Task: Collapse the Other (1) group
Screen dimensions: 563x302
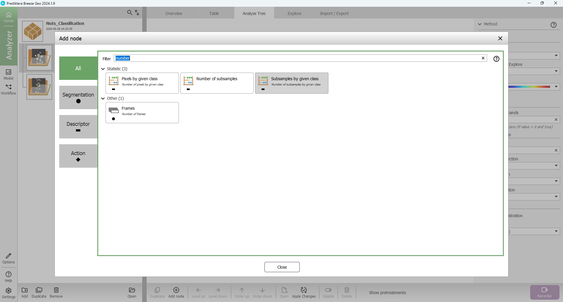Action: click(103, 98)
